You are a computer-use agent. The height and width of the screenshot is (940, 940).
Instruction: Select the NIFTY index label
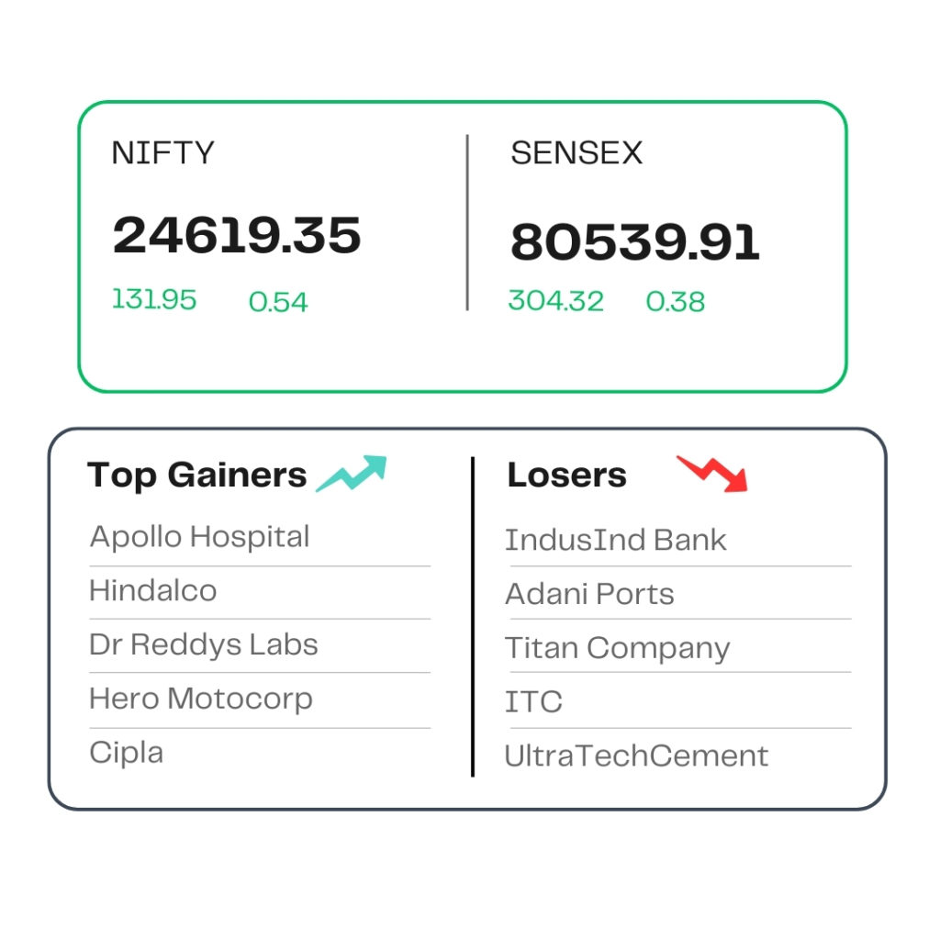point(163,152)
